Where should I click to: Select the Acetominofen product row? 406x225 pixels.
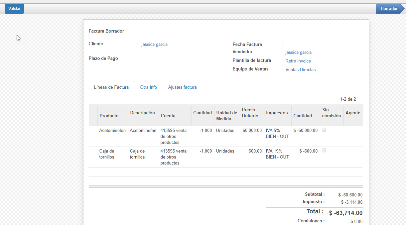click(x=112, y=131)
